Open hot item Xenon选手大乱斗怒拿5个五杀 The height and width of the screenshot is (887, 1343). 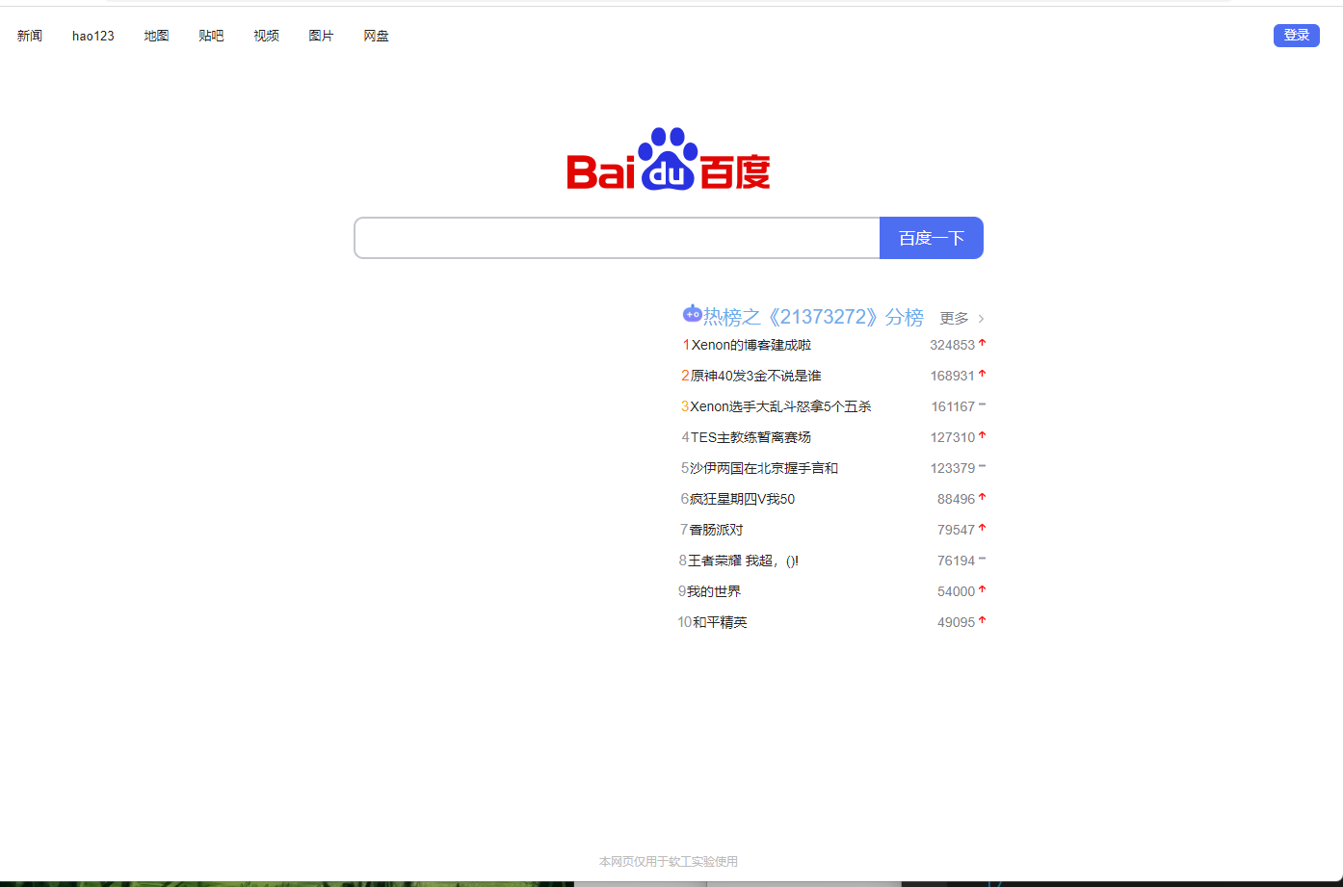pos(780,406)
